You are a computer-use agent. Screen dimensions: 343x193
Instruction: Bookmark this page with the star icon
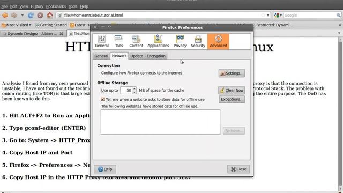pyautogui.click(x=263, y=16)
